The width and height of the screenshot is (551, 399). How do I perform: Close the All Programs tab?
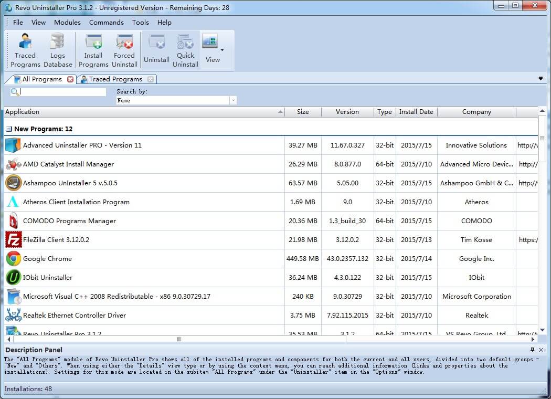(70, 79)
